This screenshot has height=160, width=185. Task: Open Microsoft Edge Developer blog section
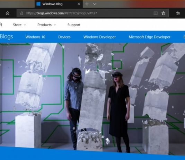[149, 37]
